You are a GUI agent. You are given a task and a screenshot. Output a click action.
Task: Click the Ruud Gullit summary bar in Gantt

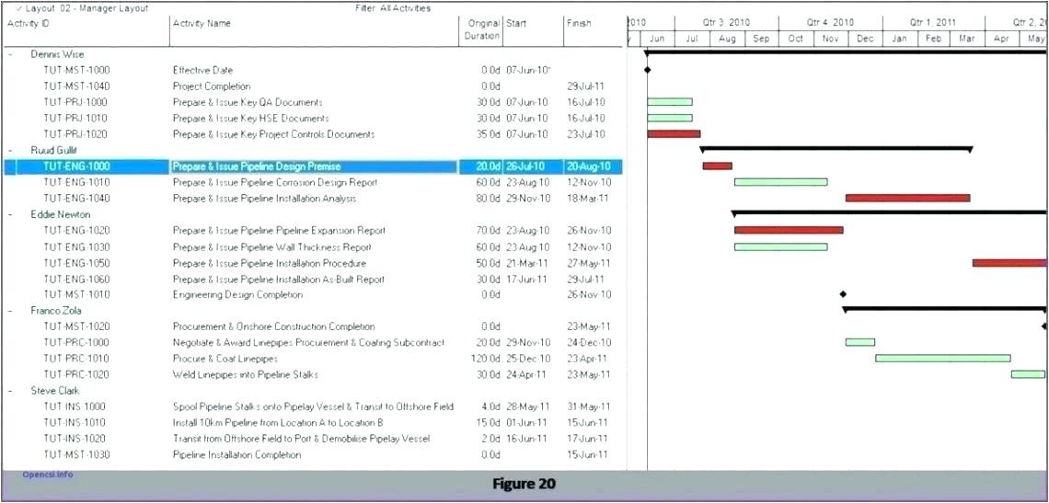click(836, 149)
